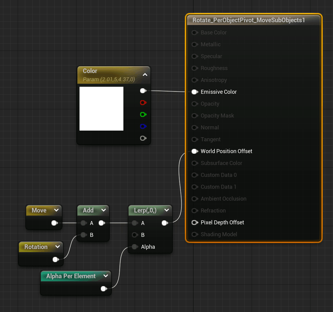333x312 pixels.
Task: Select the Add node title
Action: pyautogui.click(x=88, y=210)
